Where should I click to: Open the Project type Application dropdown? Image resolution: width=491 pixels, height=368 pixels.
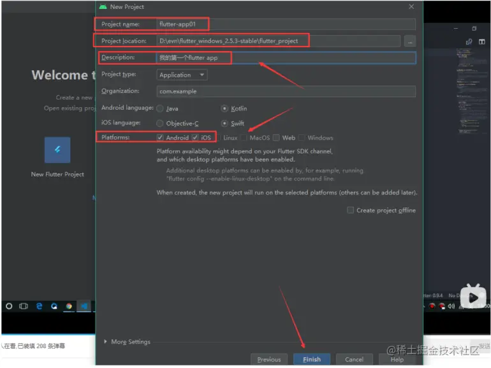182,75
